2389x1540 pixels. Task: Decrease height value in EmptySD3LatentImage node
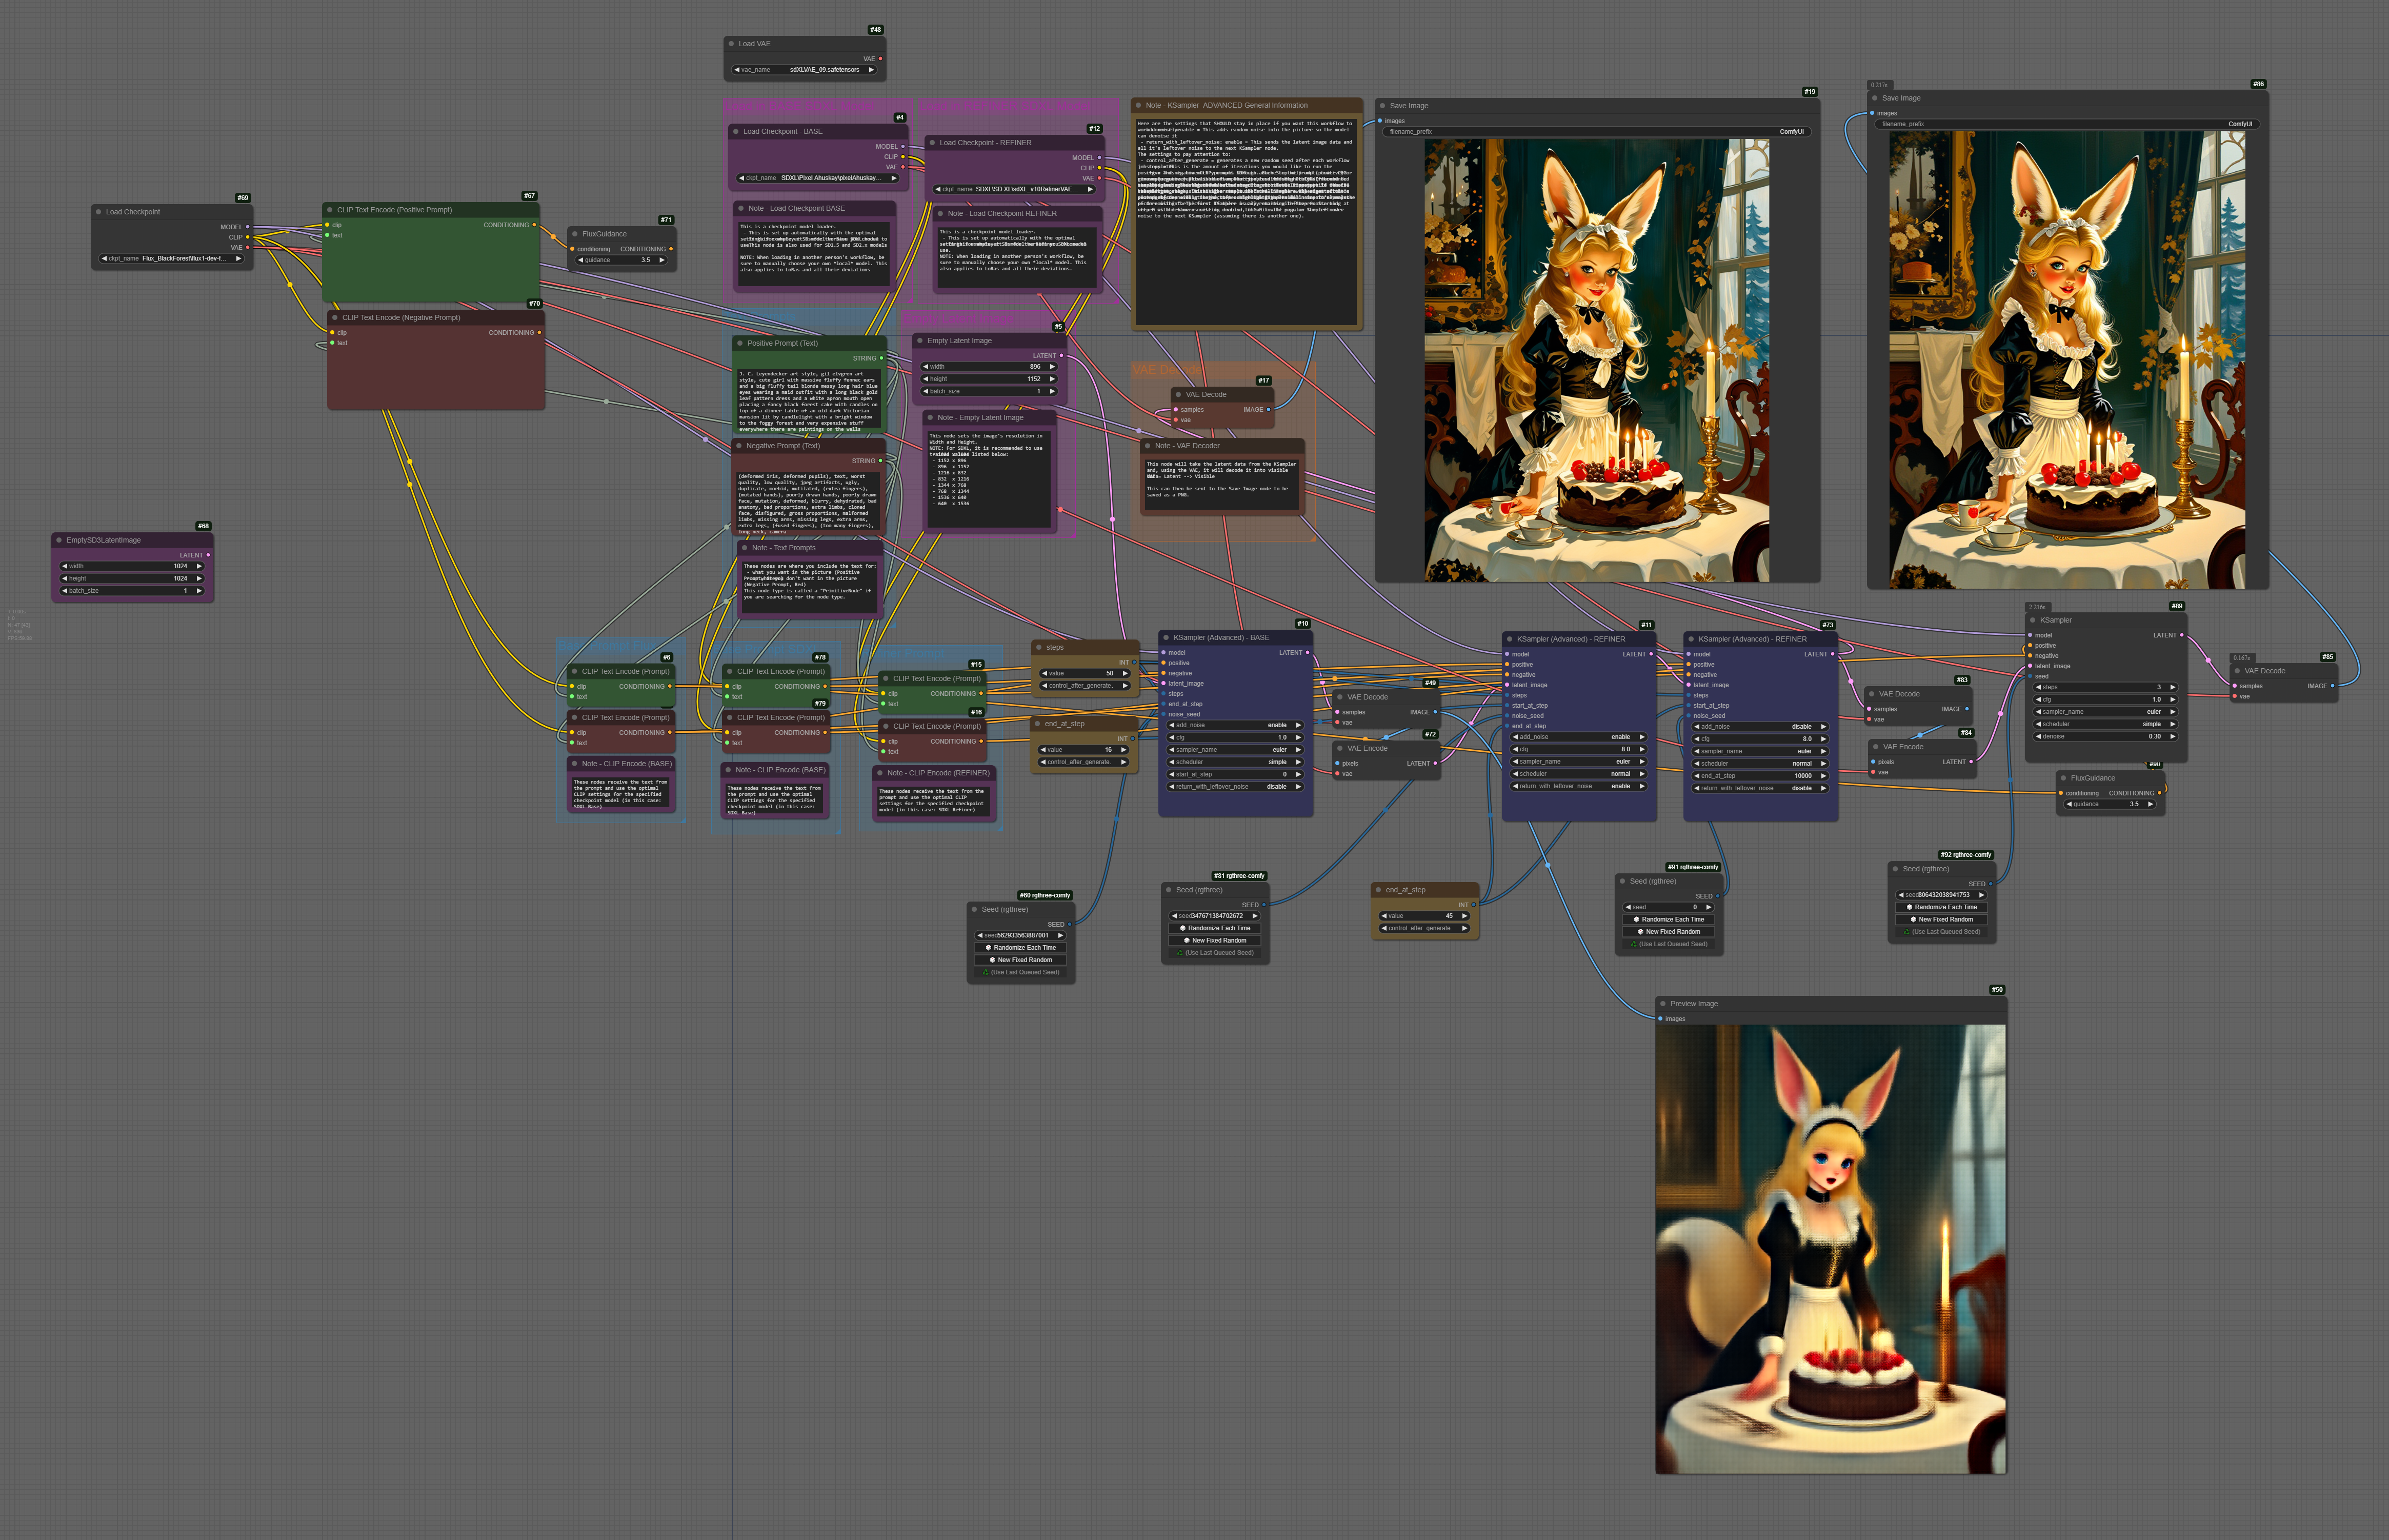(65, 578)
